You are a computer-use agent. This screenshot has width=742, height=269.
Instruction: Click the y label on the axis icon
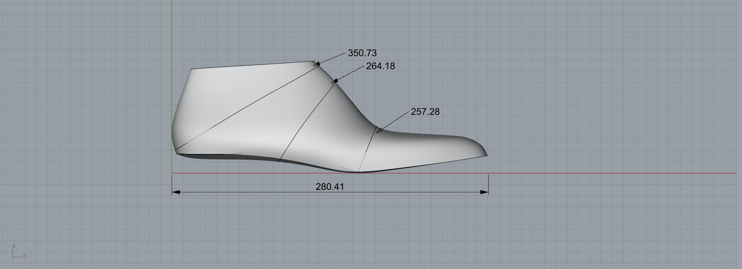pyautogui.click(x=24, y=256)
